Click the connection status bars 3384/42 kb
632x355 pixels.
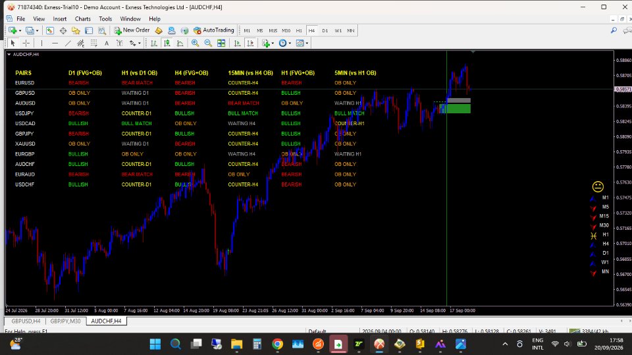click(589, 331)
